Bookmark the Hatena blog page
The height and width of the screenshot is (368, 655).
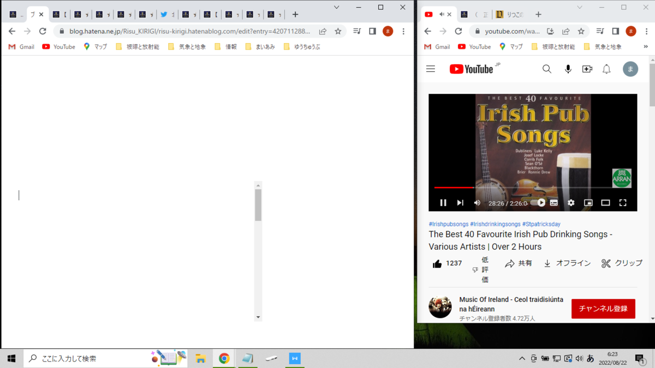pos(338,32)
